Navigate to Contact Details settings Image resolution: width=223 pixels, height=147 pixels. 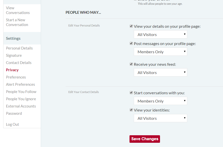(x=18, y=62)
